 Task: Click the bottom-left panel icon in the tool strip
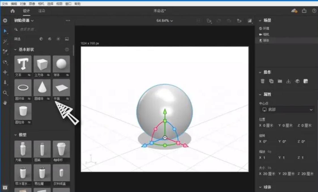[5, 187]
